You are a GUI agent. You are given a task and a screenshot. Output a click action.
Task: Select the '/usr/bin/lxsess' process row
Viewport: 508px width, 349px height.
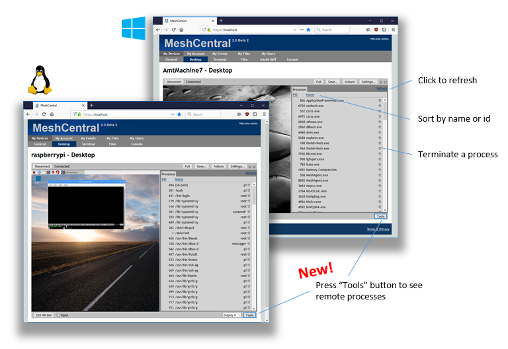point(206,260)
